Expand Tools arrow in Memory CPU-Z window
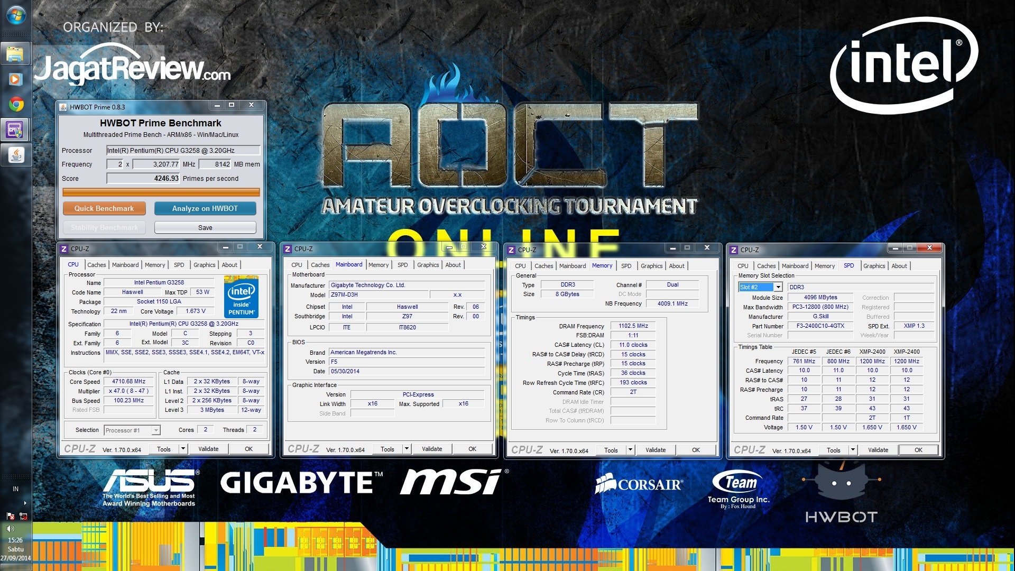Viewport: 1015px width, 571px height. tap(630, 450)
